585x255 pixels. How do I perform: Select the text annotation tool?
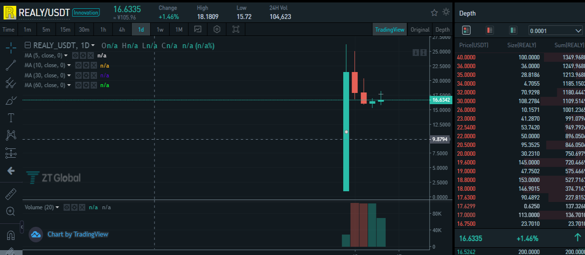(x=11, y=118)
